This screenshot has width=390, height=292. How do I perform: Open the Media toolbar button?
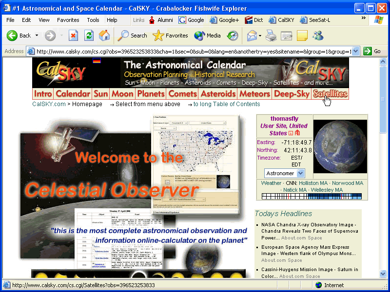pyautogui.click(x=208, y=36)
